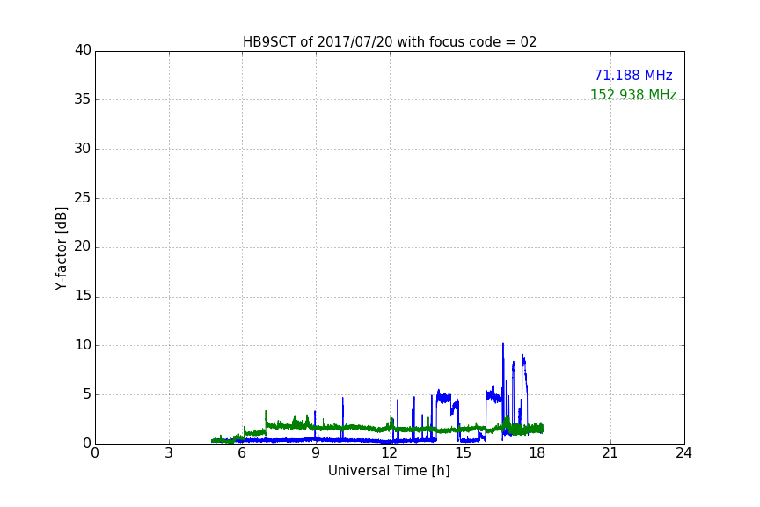Click y-axis tick label 30
This screenshot has height=507, width=760.
coord(83,149)
